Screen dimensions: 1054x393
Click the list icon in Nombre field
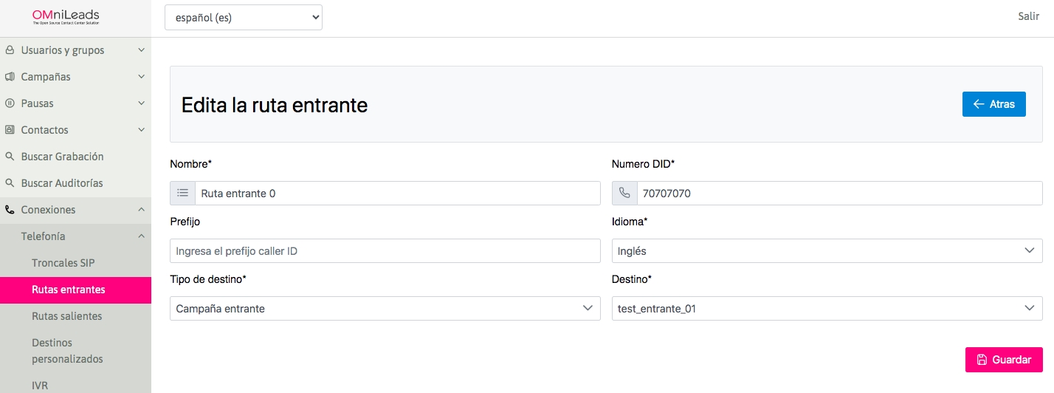coord(182,194)
